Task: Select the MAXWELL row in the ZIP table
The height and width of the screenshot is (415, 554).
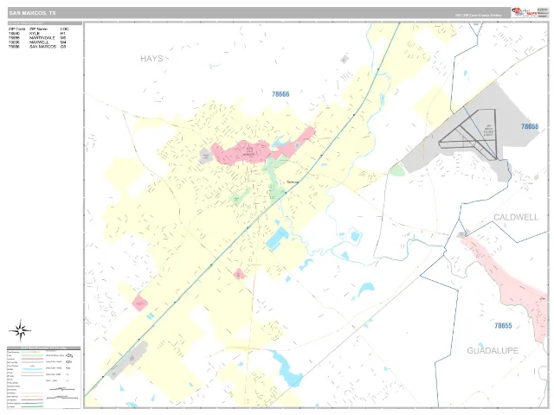Action: tap(37, 42)
